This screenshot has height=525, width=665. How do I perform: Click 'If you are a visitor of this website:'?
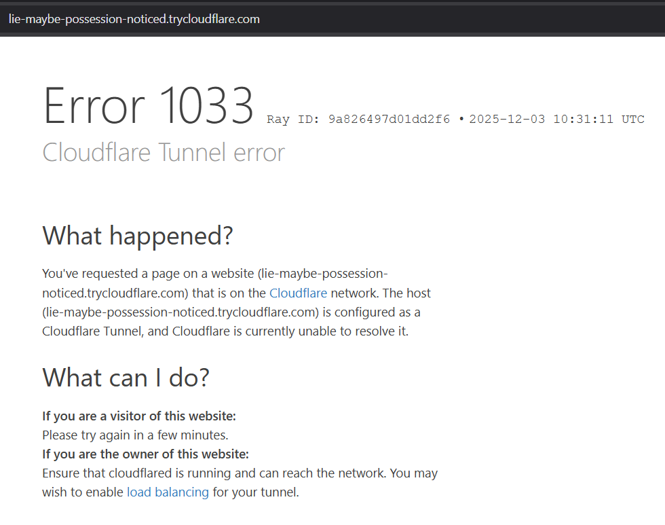point(139,416)
